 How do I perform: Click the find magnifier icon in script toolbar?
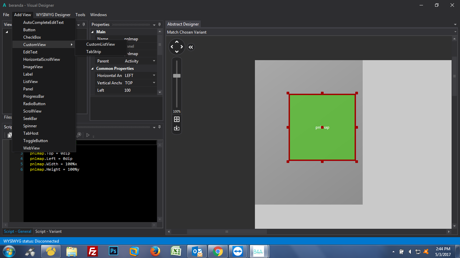[x=79, y=135]
